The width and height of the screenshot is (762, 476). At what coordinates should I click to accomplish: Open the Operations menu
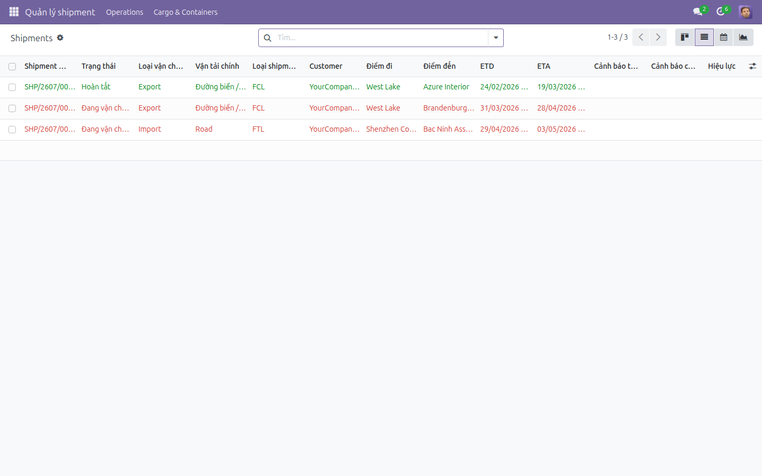(124, 12)
